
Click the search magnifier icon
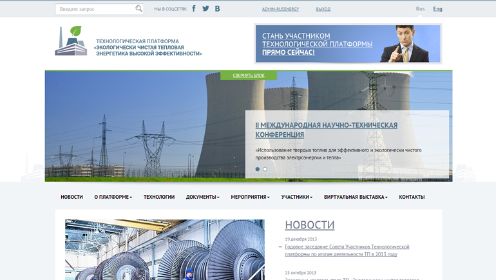pos(138,9)
